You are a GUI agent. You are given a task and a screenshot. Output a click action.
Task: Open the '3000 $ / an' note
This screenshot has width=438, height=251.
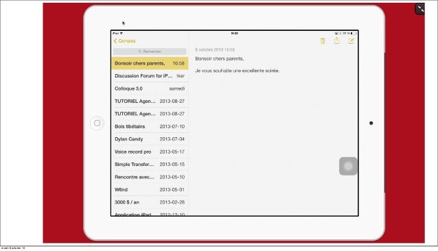point(150,202)
